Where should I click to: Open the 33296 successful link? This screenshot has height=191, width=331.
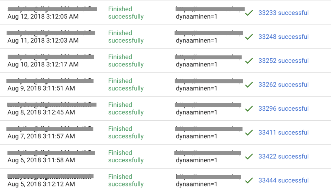coord(283,109)
